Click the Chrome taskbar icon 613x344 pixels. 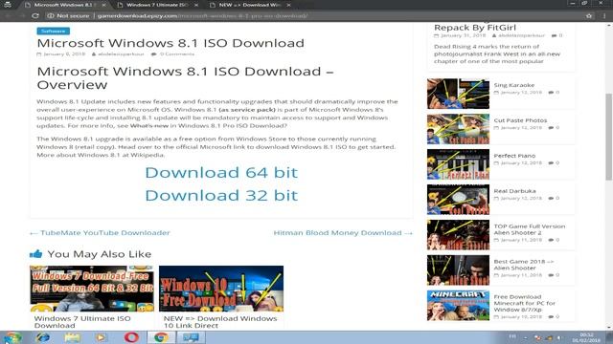(x=161, y=337)
